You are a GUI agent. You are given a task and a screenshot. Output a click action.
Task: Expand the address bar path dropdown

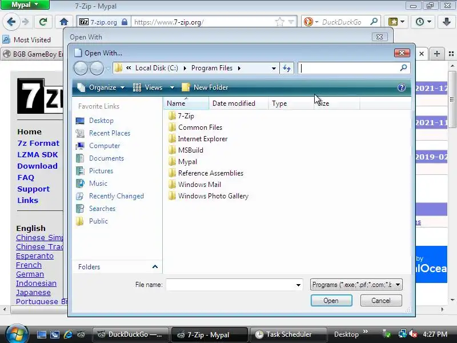click(x=274, y=69)
